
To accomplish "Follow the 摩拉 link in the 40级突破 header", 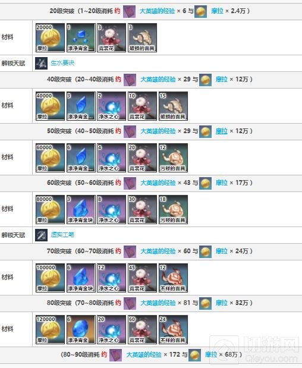I will click(222, 79).
